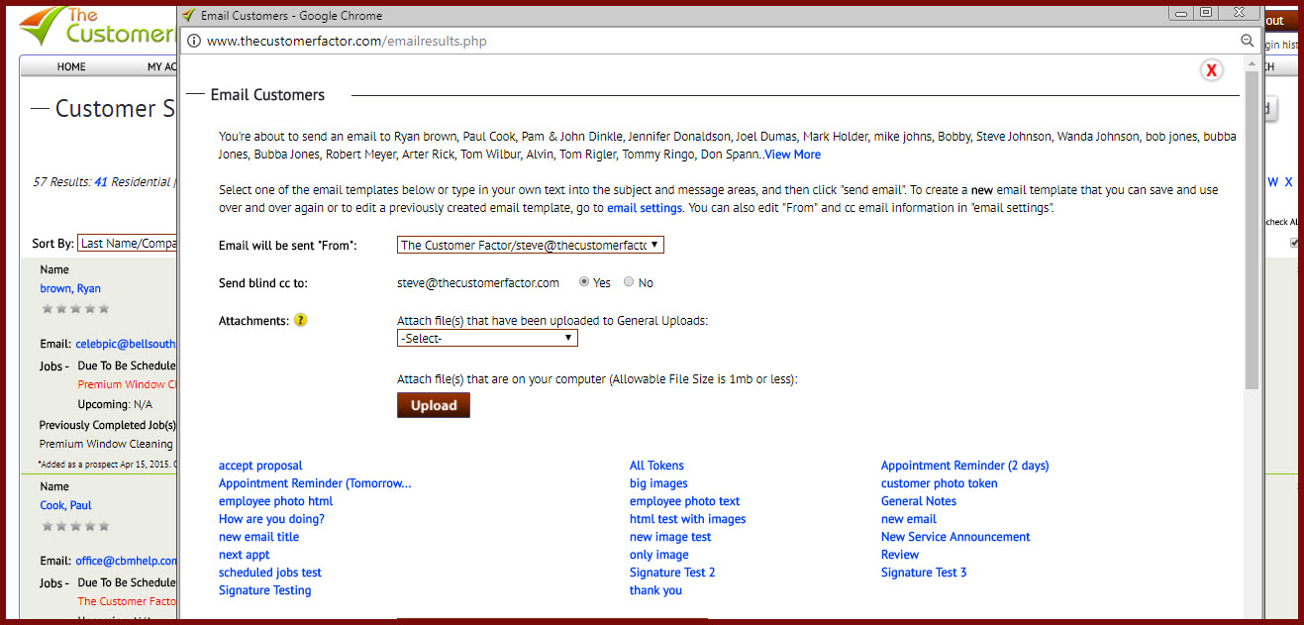This screenshot has height=625, width=1304.
Task: Choose Appointment Reminder (Tomorrow... template
Action: (x=315, y=483)
